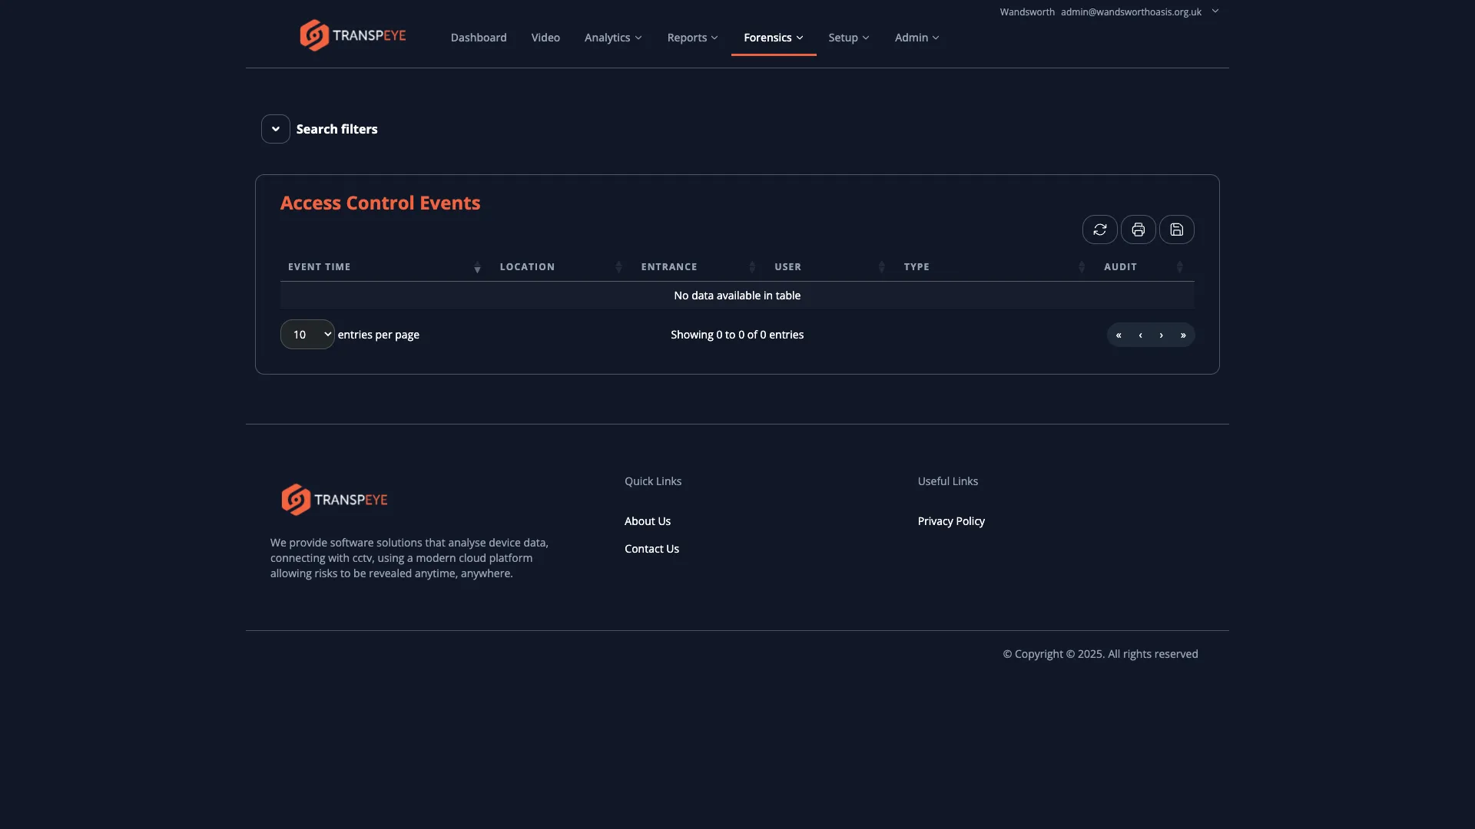Viewport: 1475px width, 829px height.
Task: Refresh the Access Control Events table
Action: (x=1100, y=230)
